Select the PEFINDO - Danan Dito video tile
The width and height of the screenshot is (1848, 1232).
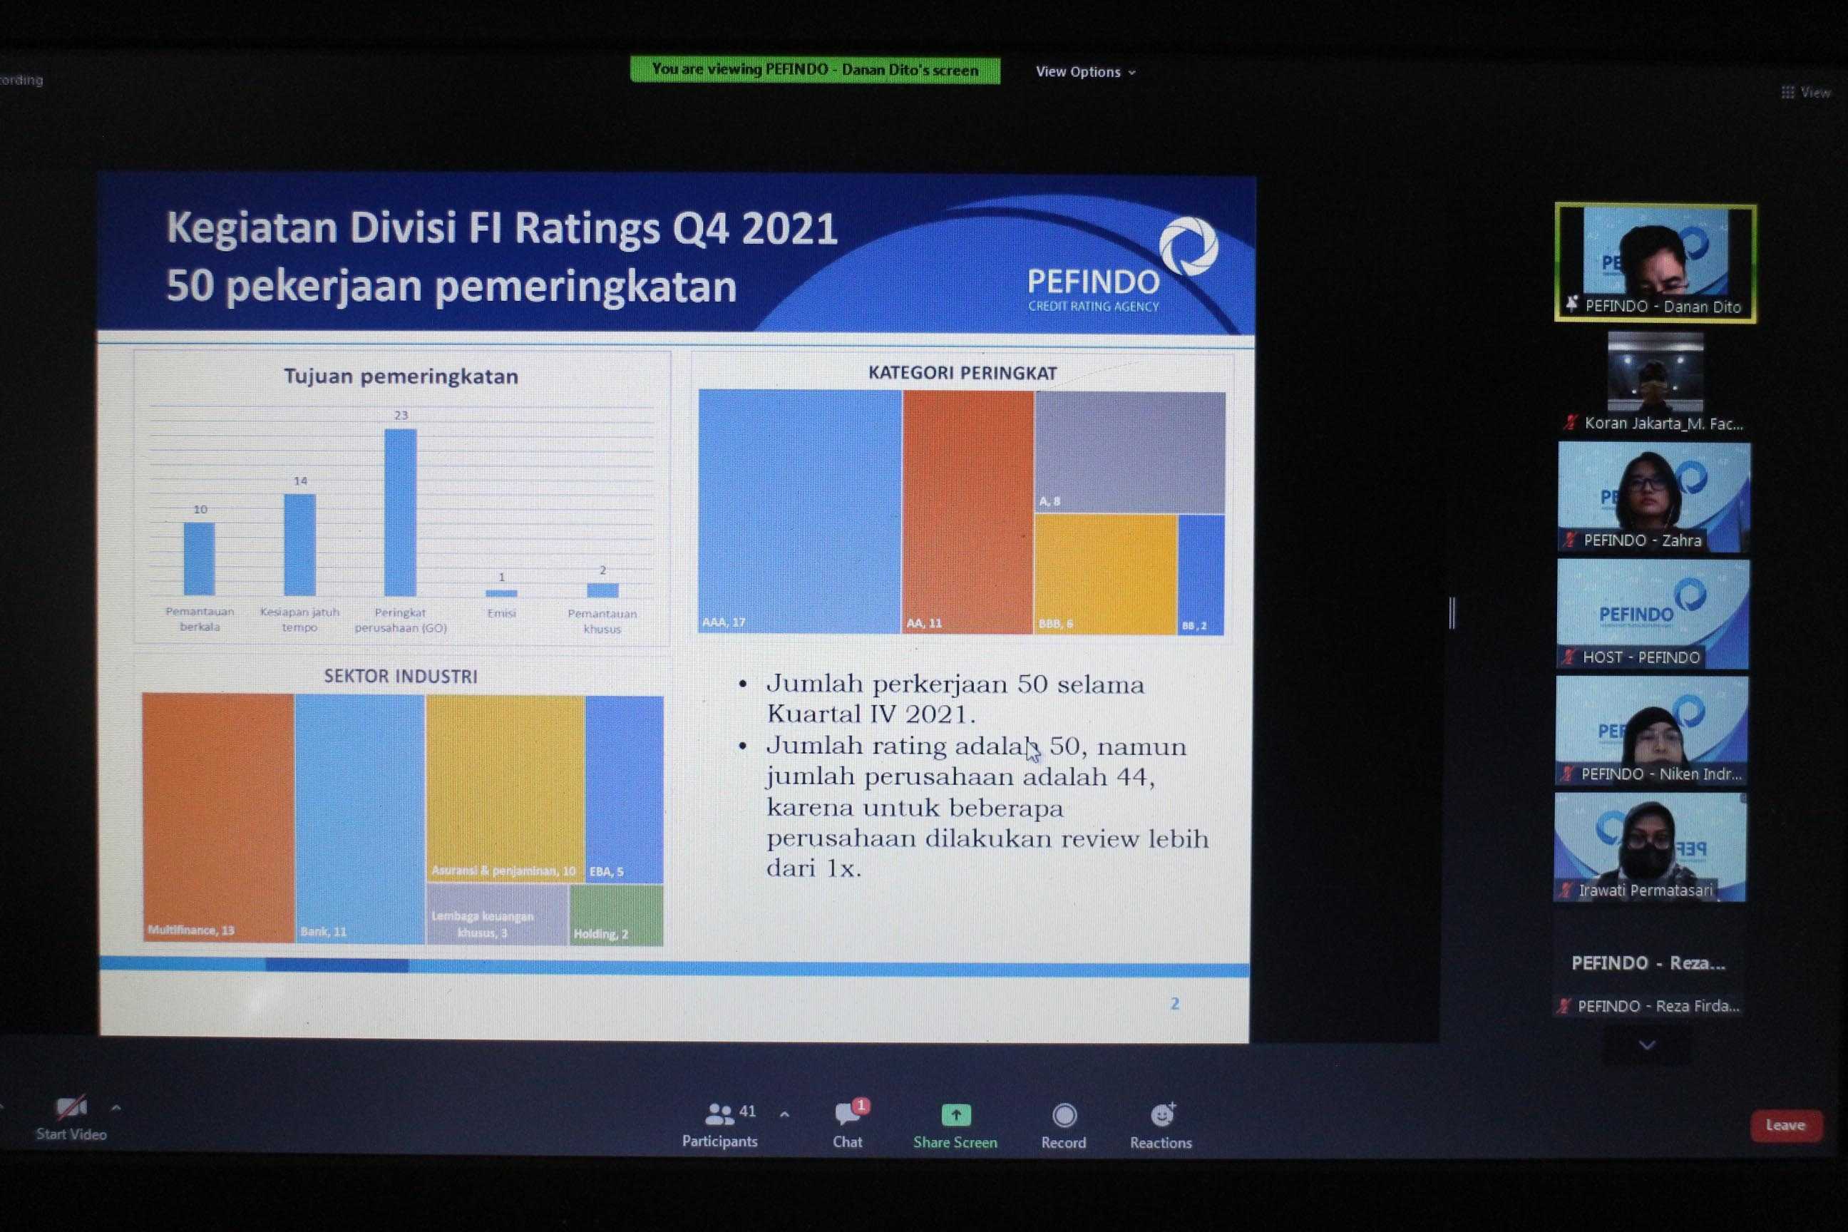(x=1655, y=263)
